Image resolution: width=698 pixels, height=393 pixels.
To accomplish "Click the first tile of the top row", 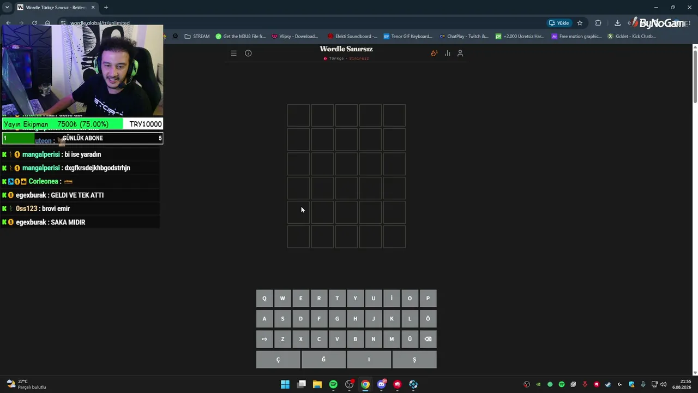I will tap(298, 116).
